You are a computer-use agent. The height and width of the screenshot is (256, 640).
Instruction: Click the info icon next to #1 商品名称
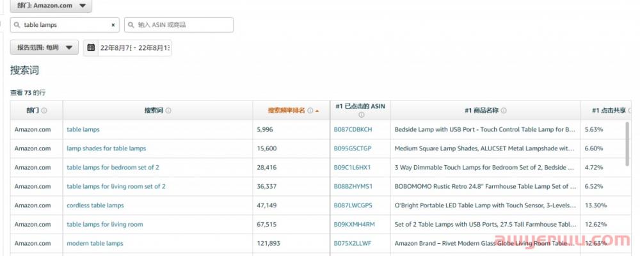click(504, 111)
